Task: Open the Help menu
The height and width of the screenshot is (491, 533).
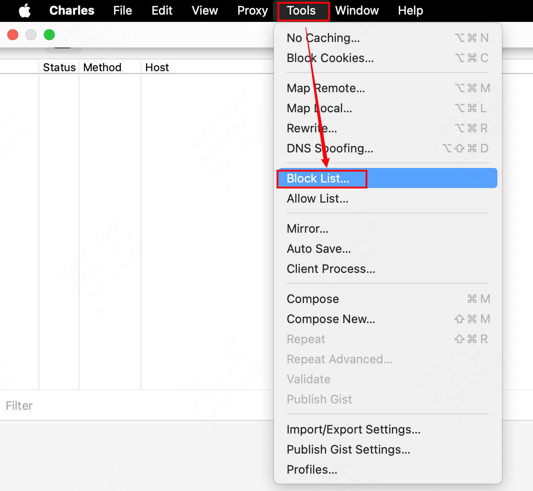Action: click(x=410, y=10)
